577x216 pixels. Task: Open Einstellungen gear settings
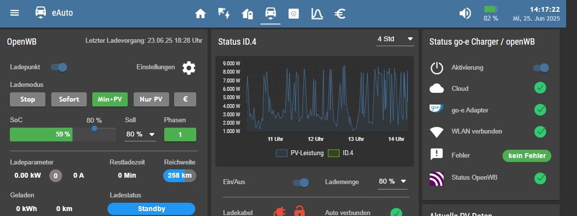pyautogui.click(x=189, y=68)
